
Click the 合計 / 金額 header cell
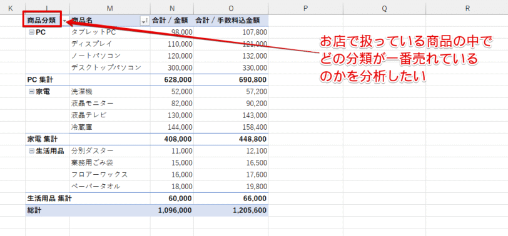point(171,21)
